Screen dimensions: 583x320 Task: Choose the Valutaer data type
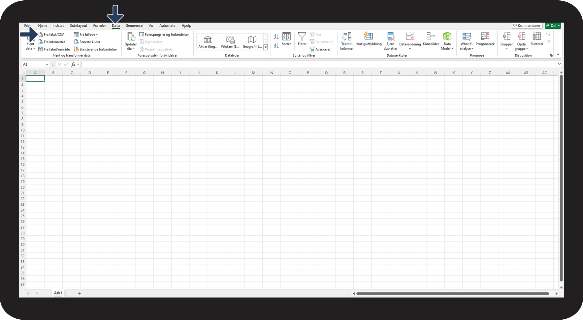(230, 42)
